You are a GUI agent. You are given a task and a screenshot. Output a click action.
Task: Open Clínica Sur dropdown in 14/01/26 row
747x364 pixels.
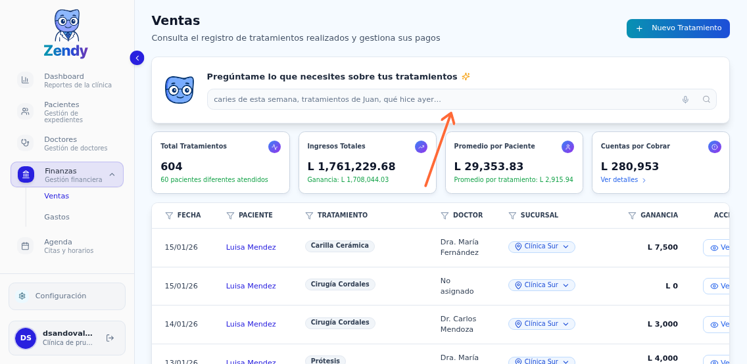coord(542,324)
